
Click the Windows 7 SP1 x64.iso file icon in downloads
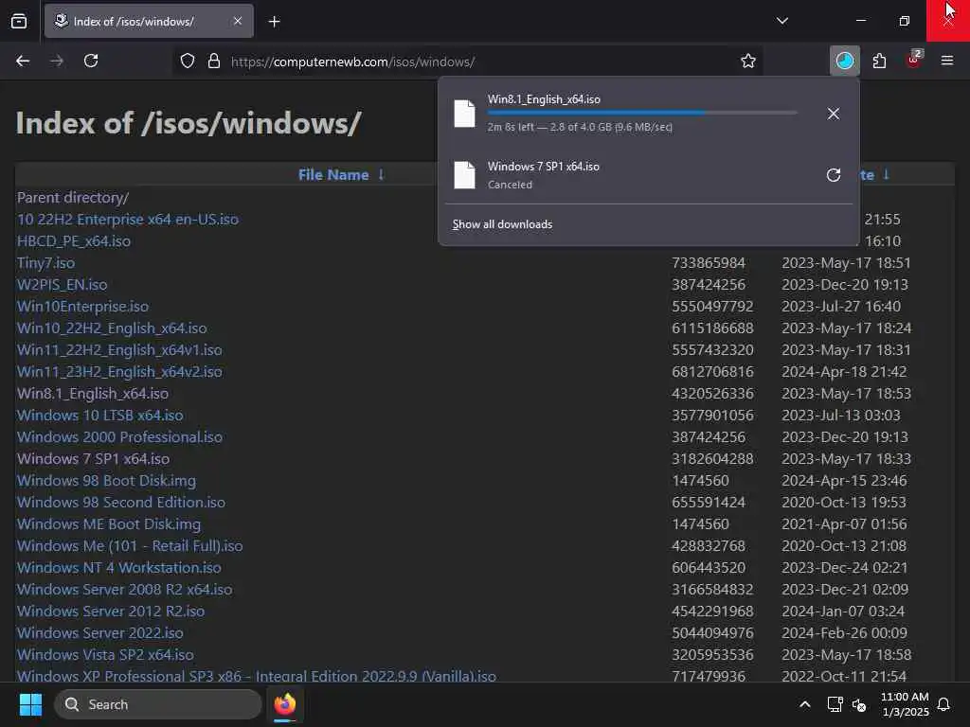(464, 175)
